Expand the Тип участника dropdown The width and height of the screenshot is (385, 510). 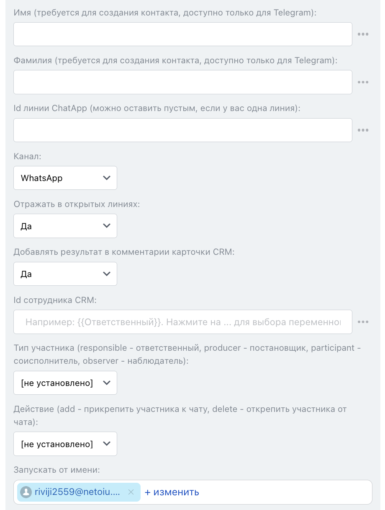65,383
